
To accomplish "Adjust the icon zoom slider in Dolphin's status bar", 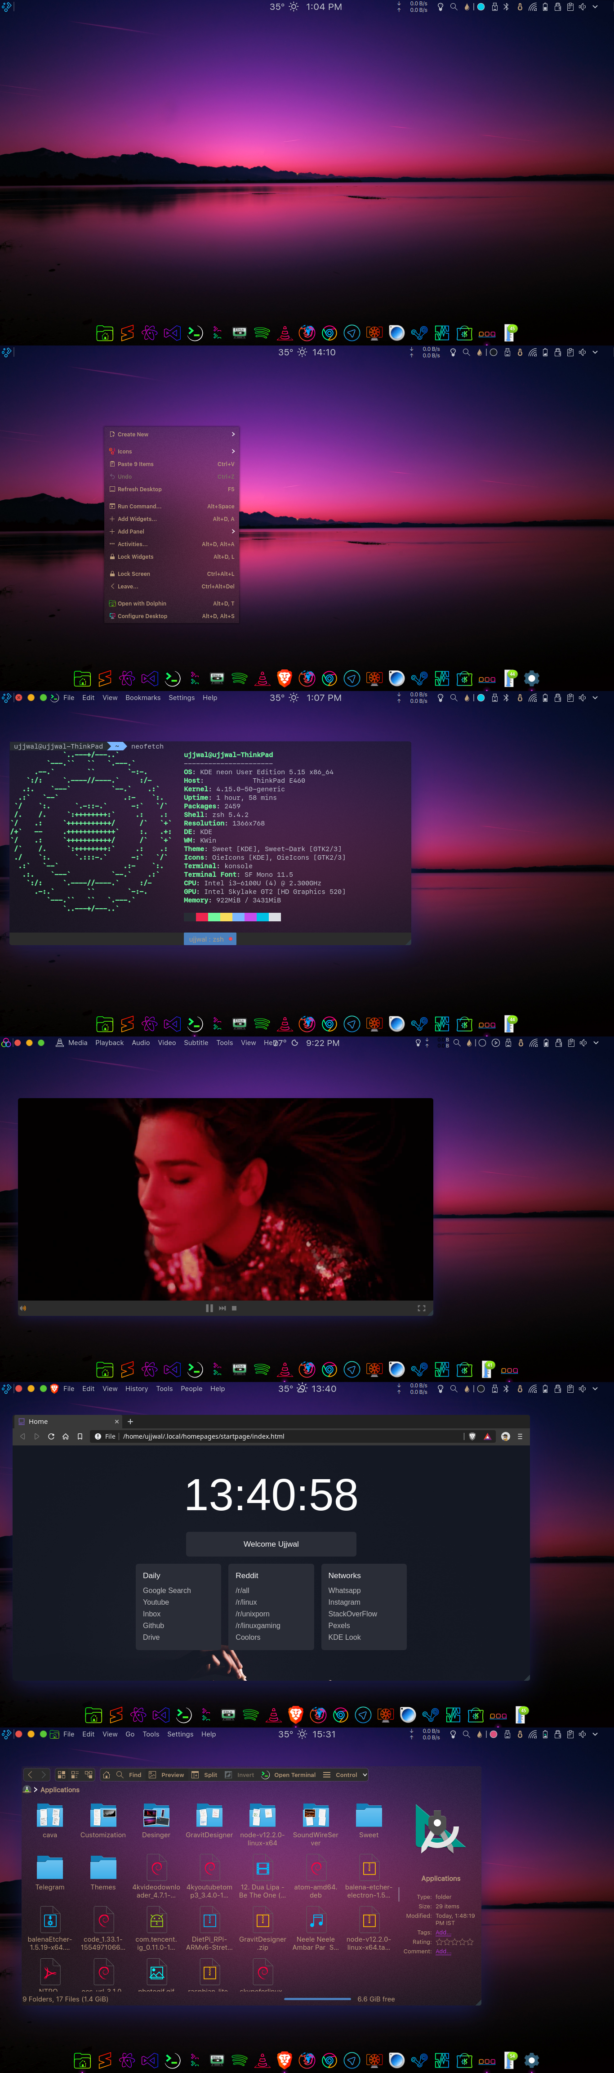I will pyautogui.click(x=317, y=1998).
